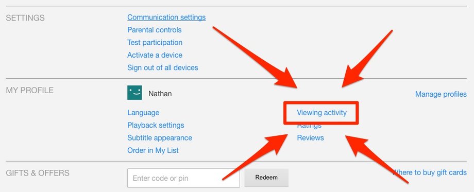The width and height of the screenshot is (474, 192).
Task: Open Where to buy gift cards
Action: click(430, 172)
